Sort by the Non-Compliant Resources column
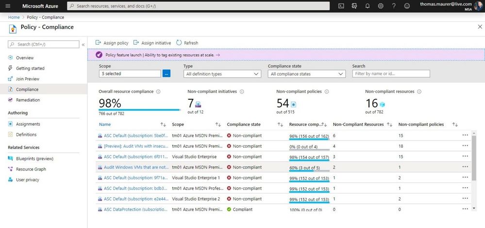 pos(389,124)
